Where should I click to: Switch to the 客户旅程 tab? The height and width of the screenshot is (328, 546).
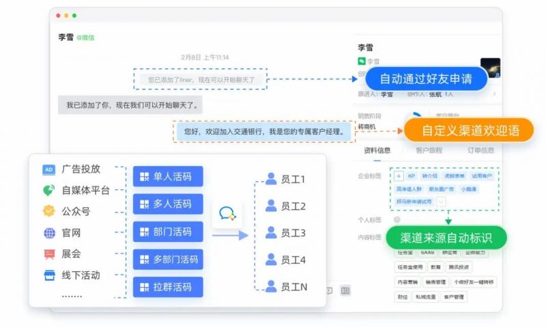[x=429, y=150]
